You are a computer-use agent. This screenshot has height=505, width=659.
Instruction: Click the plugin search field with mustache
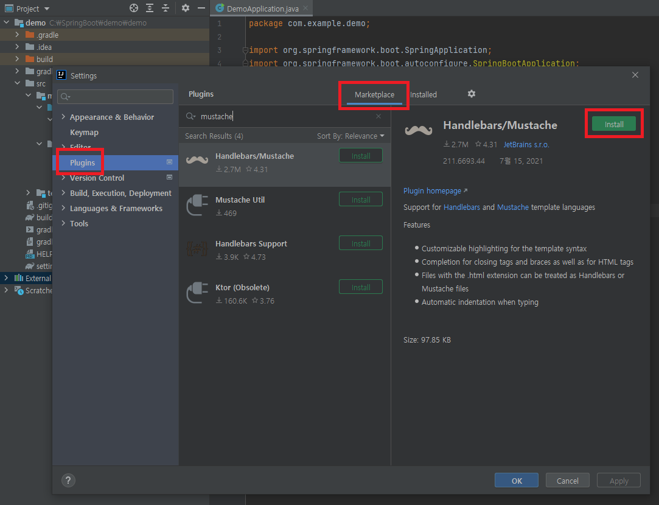286,116
